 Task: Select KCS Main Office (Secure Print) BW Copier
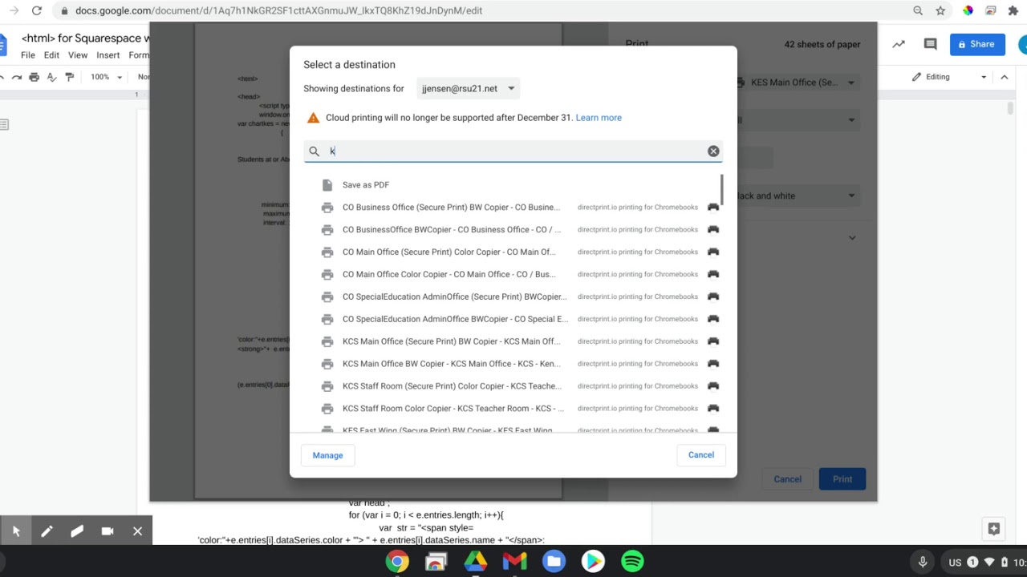(513, 341)
